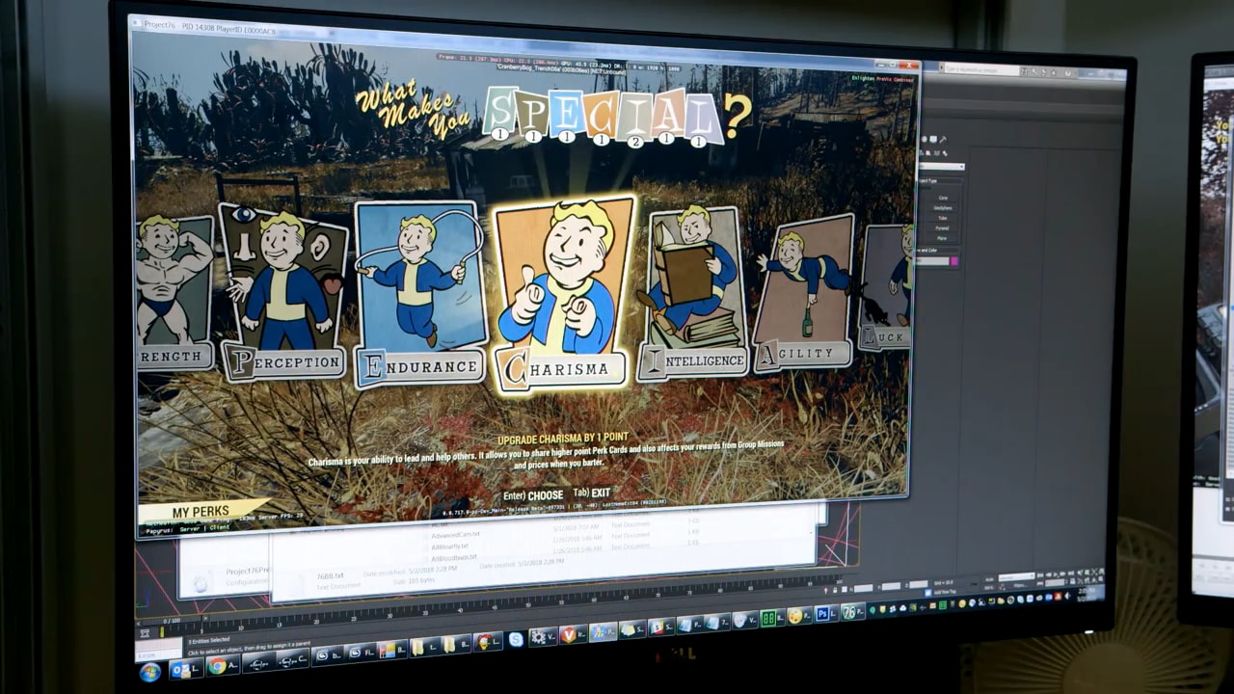Select the Luck card
The image size is (1234, 694).
[x=885, y=287]
